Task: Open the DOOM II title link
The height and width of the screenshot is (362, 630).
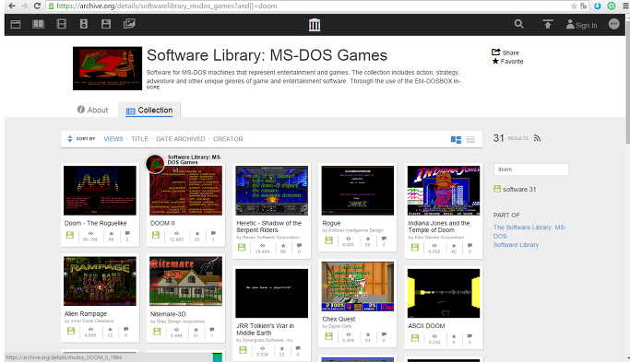Action: [162, 223]
